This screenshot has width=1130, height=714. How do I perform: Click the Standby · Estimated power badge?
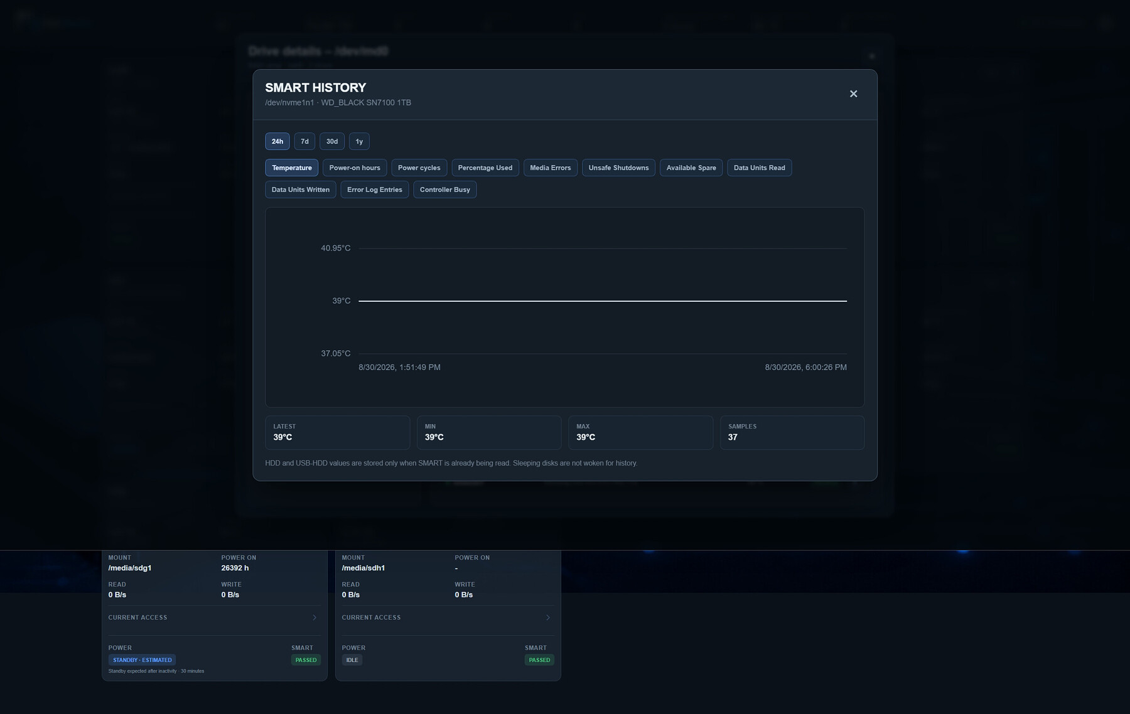[143, 660]
